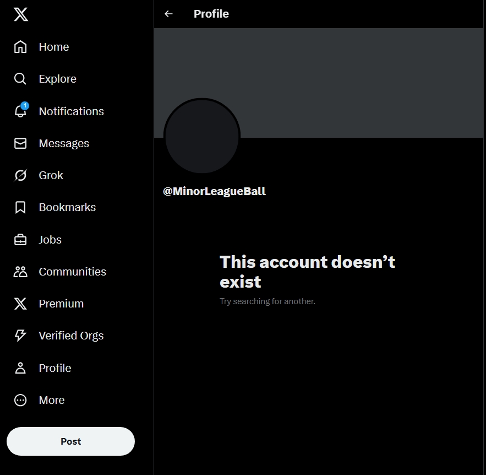View the Bookmarks label
The image size is (486, 475).
67,207
